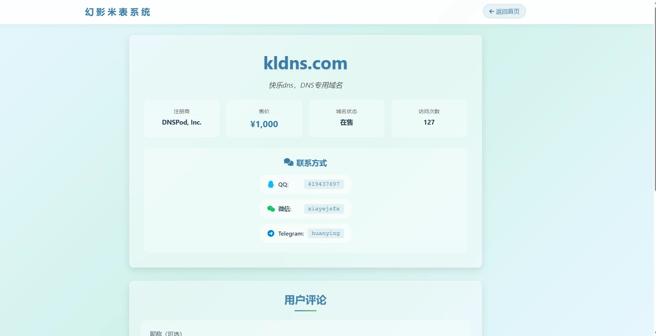Click the 联系方式 contact heading text
The height and width of the screenshot is (336, 656).
(x=311, y=163)
